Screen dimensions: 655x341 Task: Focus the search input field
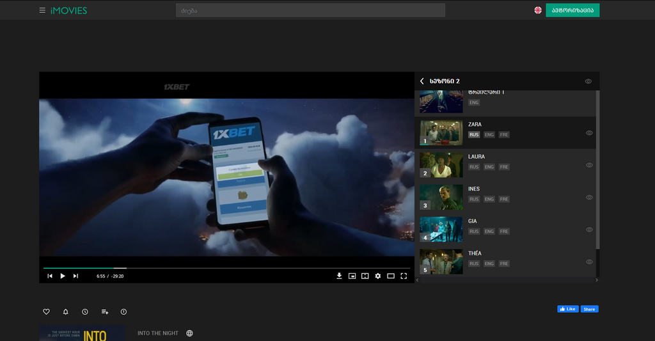click(310, 10)
